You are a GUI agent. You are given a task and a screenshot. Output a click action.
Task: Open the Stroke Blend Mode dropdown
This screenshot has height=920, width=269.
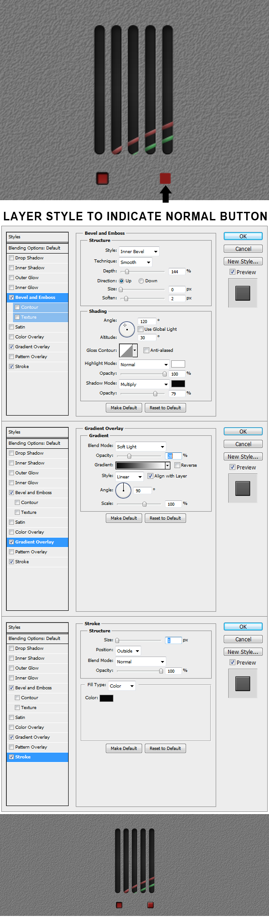coord(141,662)
